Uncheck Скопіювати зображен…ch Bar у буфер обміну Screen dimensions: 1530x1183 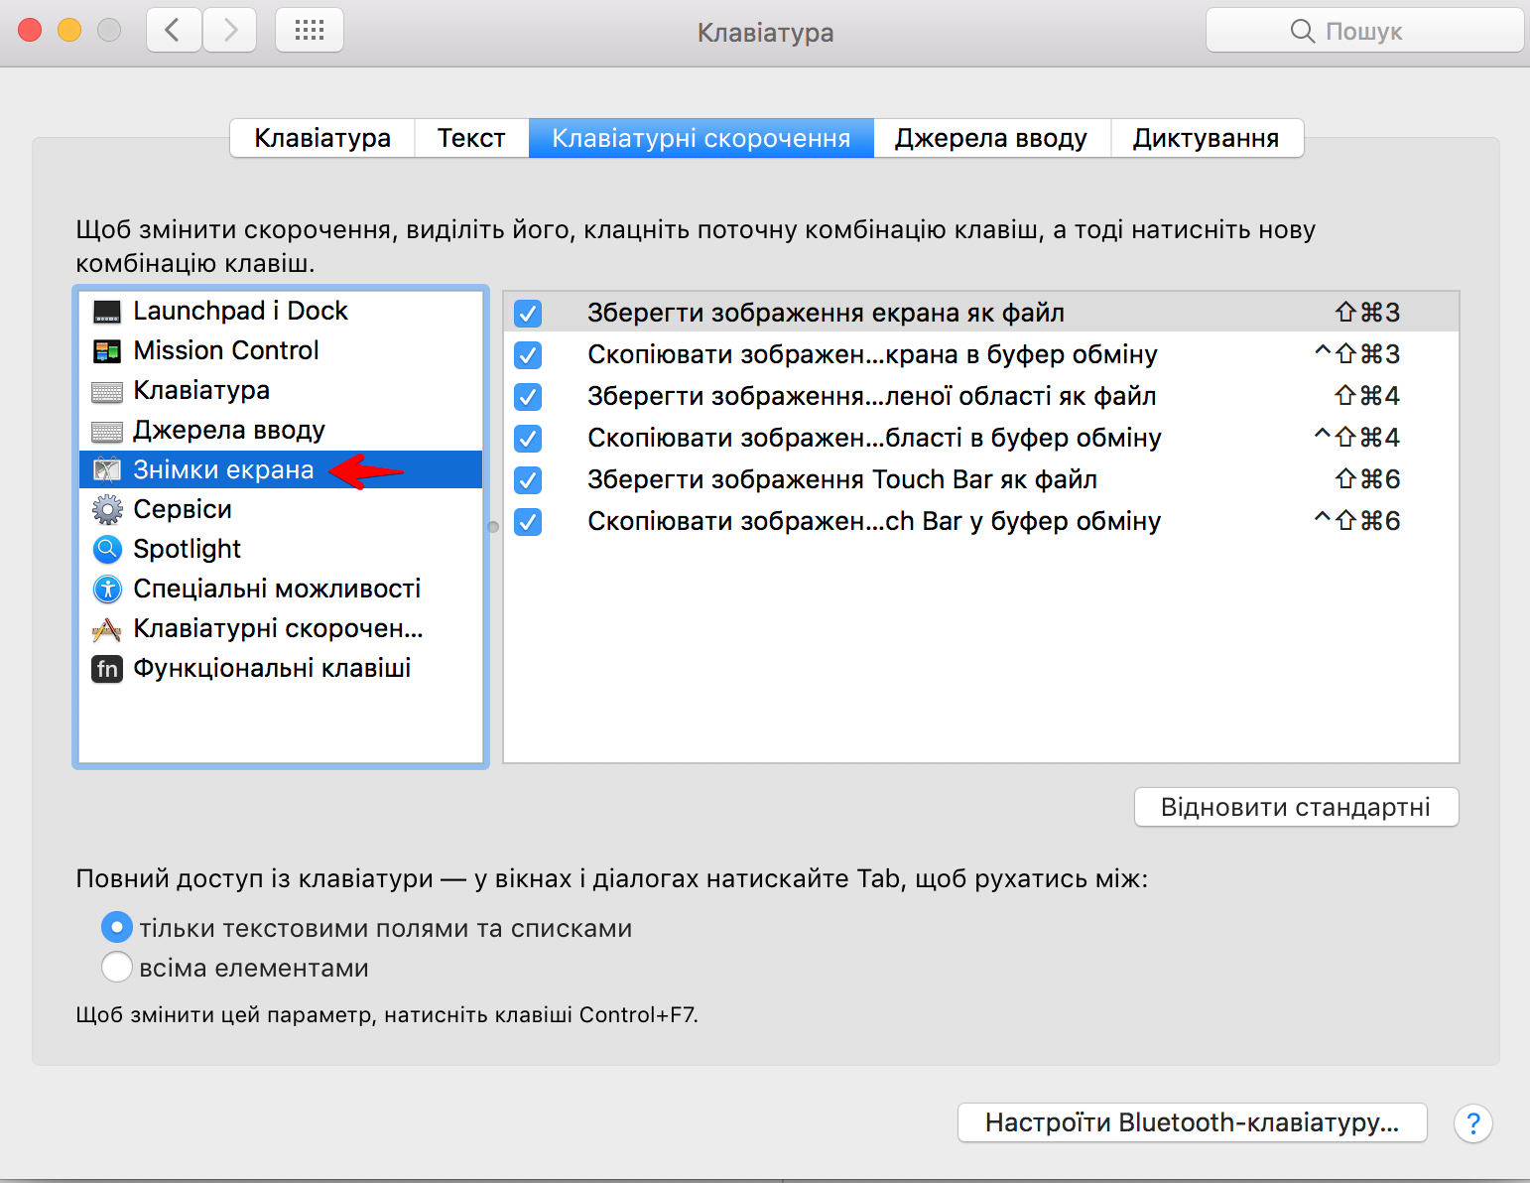click(528, 522)
